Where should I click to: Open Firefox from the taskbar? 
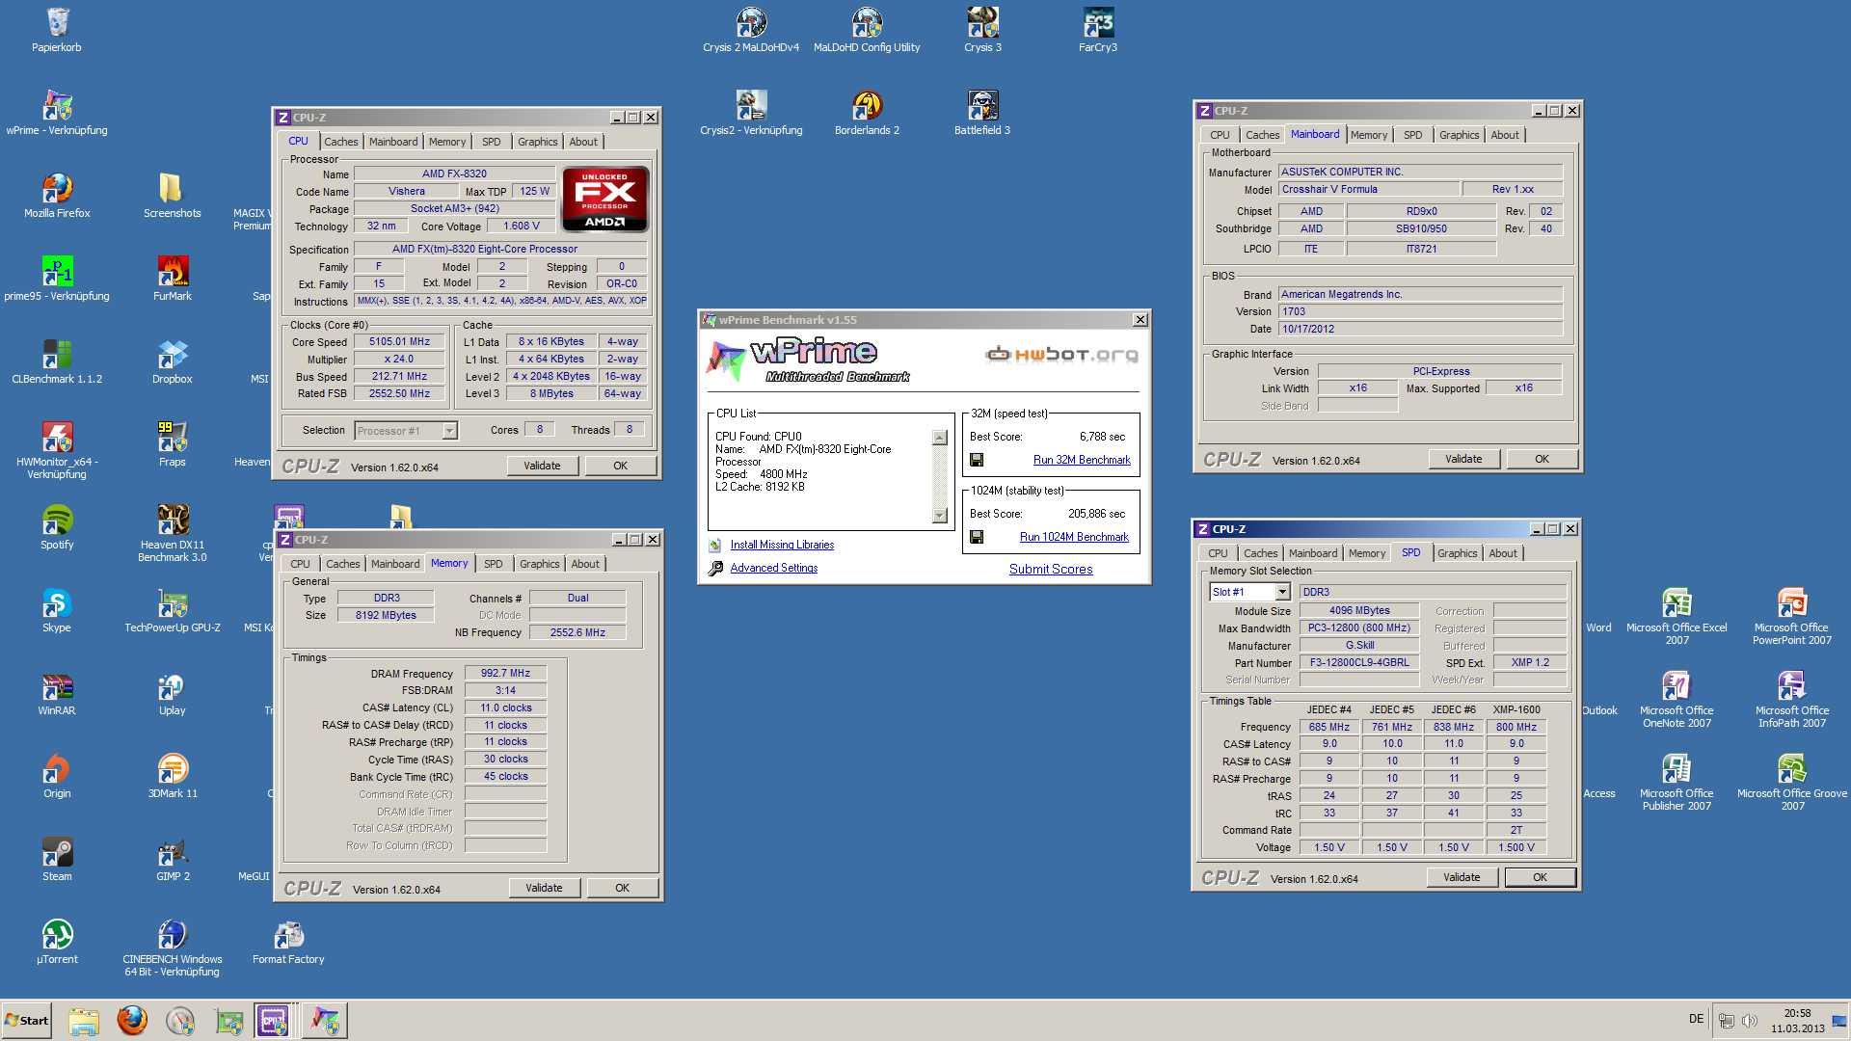pos(132,1020)
